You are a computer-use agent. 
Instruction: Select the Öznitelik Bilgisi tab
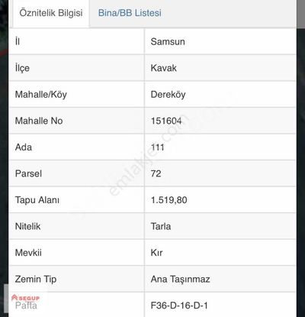point(51,13)
